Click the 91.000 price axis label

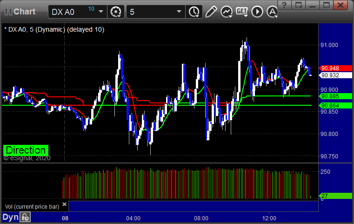(329, 45)
